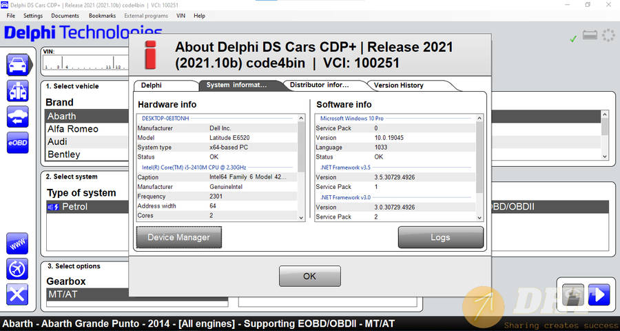Open the Settings menu
Viewport: 620px width, 331px height.
(33, 16)
